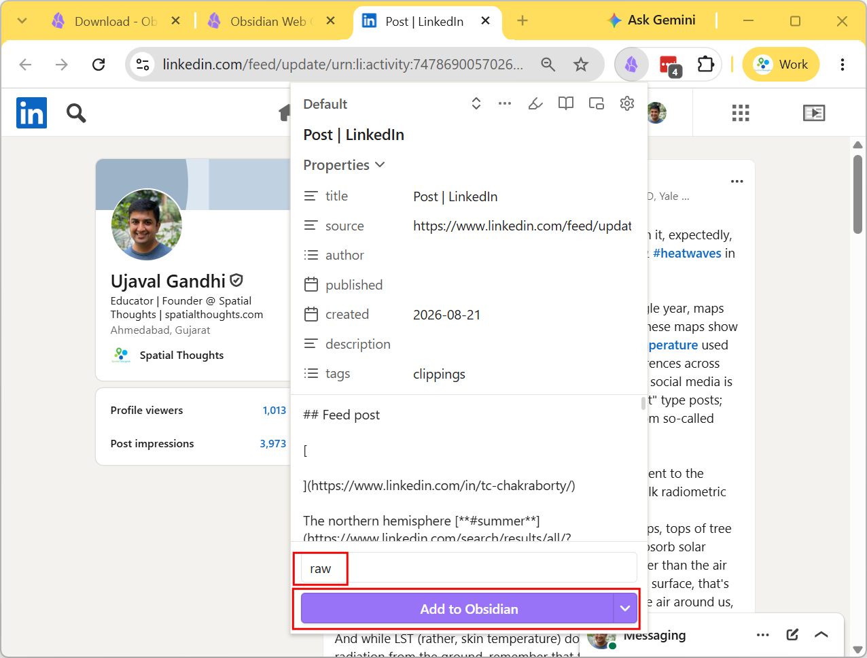Open the #heatwaves hashtag link
The width and height of the screenshot is (867, 658).
pyautogui.click(x=687, y=254)
